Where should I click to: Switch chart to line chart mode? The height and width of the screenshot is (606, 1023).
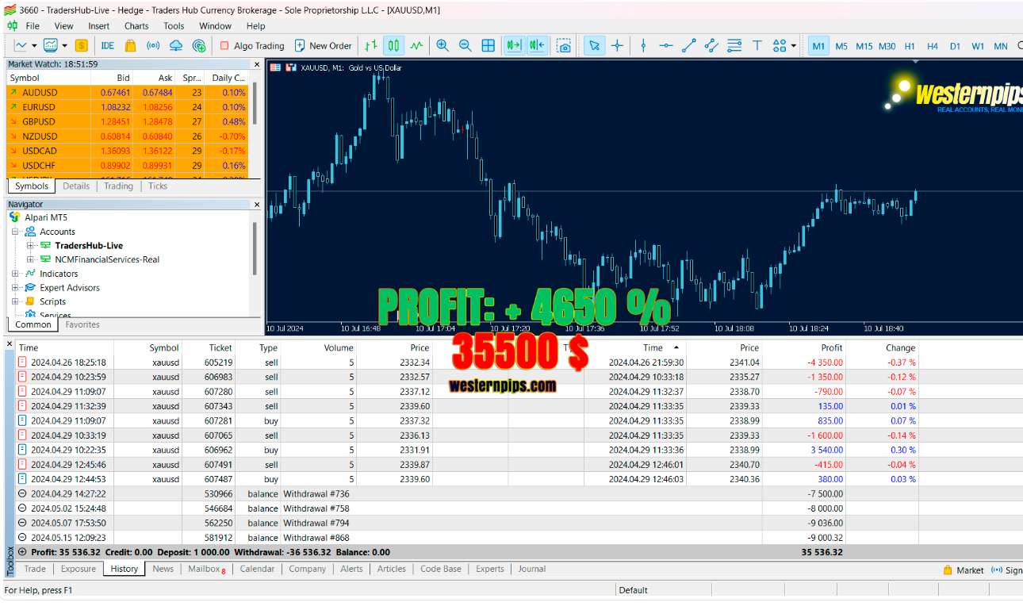[416, 46]
